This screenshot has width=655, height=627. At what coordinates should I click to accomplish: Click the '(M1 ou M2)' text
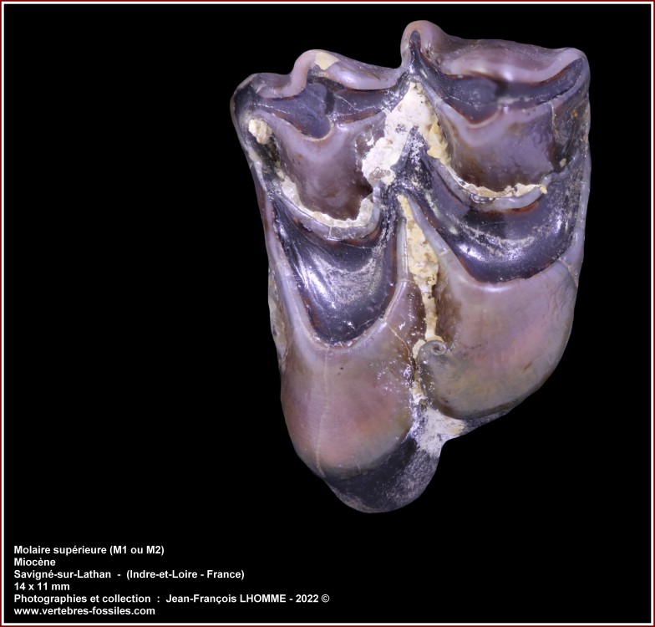click(135, 549)
